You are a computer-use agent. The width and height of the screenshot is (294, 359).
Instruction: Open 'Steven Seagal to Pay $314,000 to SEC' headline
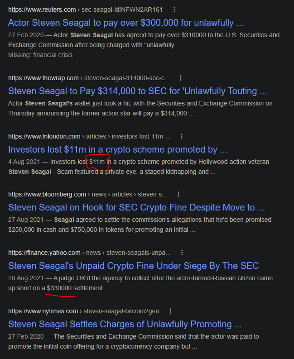(x=137, y=91)
